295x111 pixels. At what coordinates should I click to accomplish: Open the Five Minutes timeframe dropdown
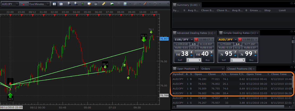(x=48, y=4)
